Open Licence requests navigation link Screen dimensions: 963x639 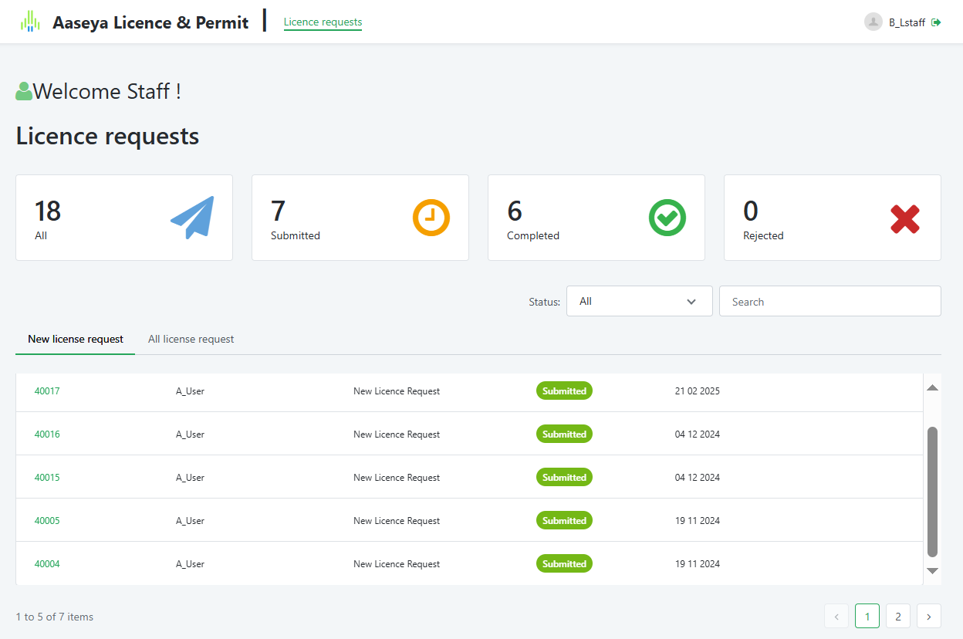323,22
